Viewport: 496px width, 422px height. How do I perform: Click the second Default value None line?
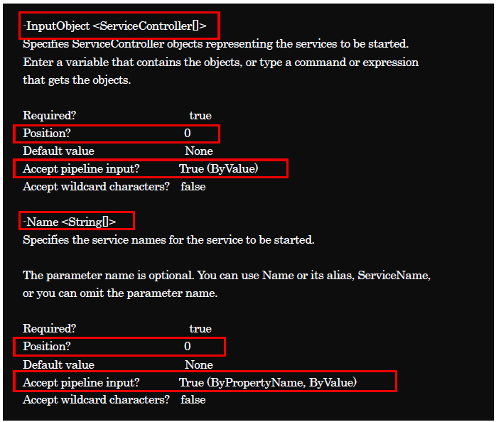coord(118,364)
